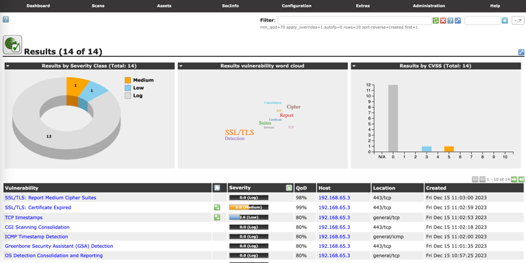The image size is (526, 263).
Task: Go to next page green arrow
Action: pyautogui.click(x=514, y=179)
